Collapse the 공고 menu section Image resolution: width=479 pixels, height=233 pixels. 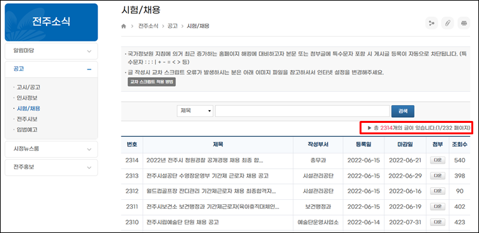[89, 69]
